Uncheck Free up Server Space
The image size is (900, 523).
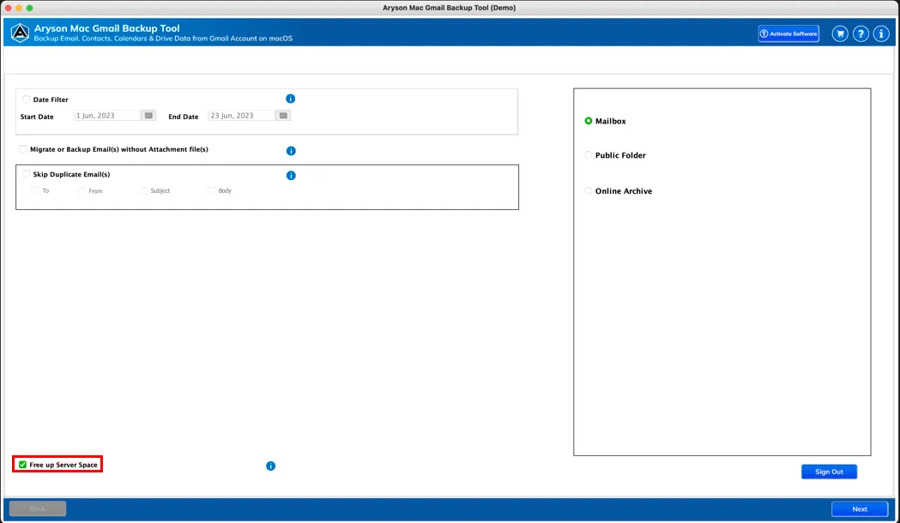click(22, 465)
